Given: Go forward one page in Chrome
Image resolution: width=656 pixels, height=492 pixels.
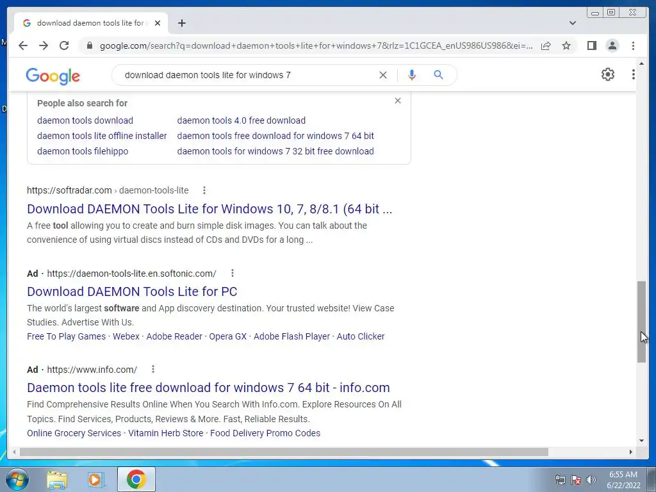Looking at the screenshot, I should tap(44, 45).
